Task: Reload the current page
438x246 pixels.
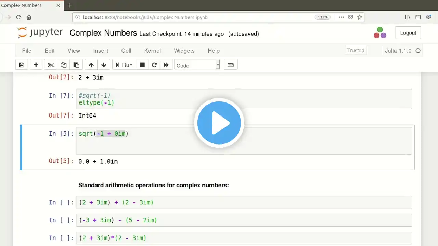Action: (18, 17)
